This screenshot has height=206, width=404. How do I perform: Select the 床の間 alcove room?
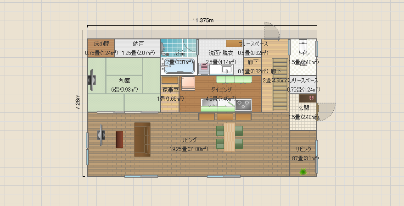click(101, 48)
